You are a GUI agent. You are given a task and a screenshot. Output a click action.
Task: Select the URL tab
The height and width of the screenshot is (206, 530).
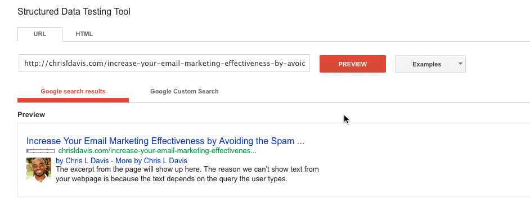click(40, 34)
